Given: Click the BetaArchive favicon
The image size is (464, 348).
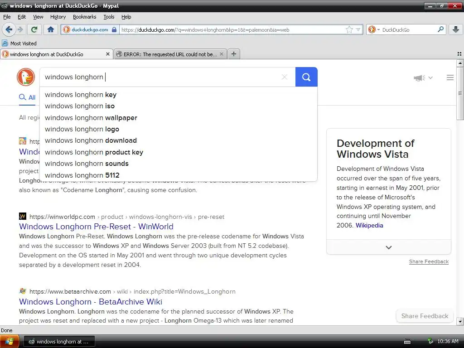Looking at the screenshot, I should coord(23,291).
